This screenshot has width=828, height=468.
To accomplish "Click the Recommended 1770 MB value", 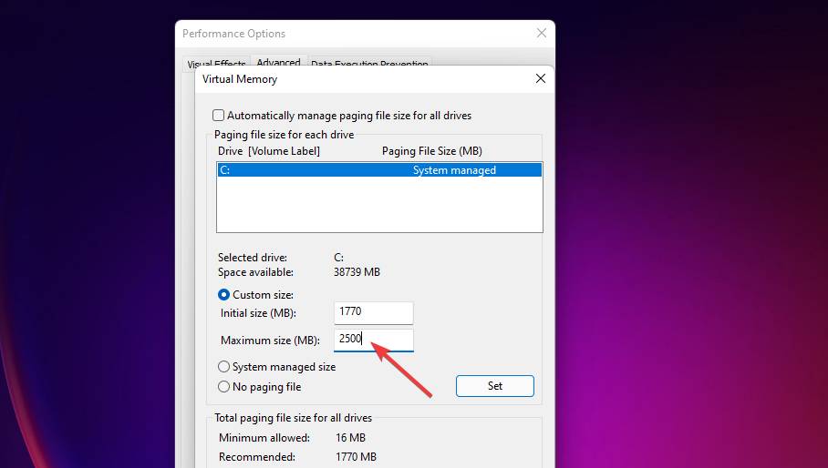I will [x=356, y=457].
